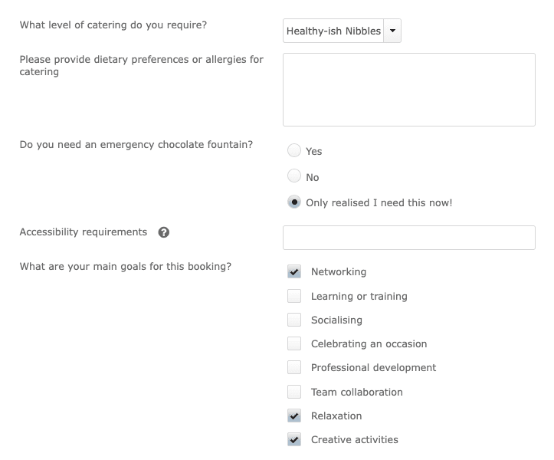
Task: Tick the Socialising goal checkbox
Action: click(294, 320)
